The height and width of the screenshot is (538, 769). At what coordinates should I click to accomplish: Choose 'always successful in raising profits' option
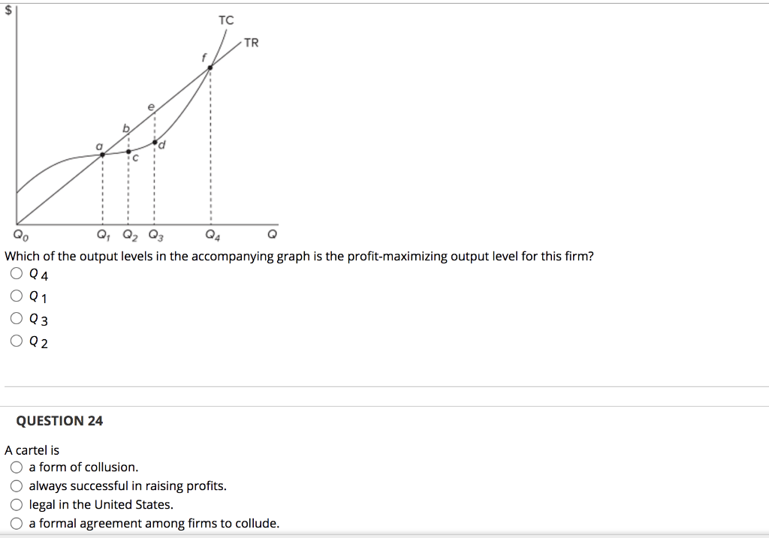click(16, 485)
